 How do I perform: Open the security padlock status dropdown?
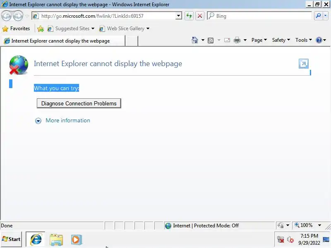click(283, 225)
